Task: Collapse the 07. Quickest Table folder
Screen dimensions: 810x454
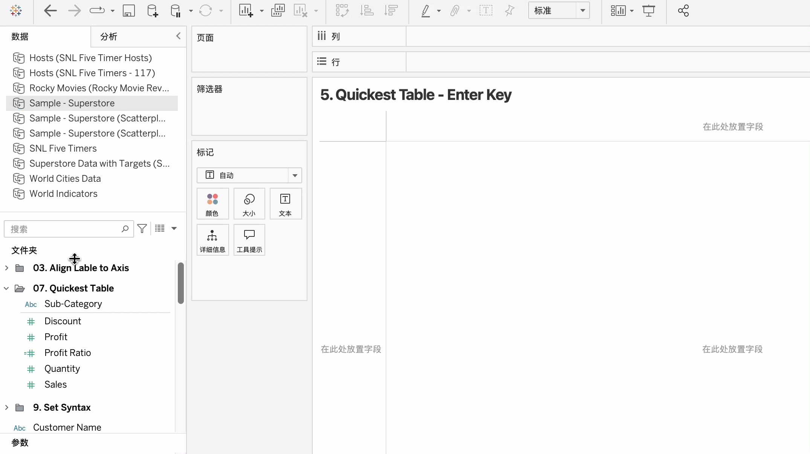Action: point(6,288)
